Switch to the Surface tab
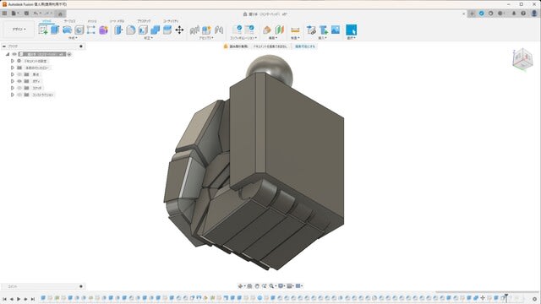This screenshot has height=304, width=541. tap(69, 21)
